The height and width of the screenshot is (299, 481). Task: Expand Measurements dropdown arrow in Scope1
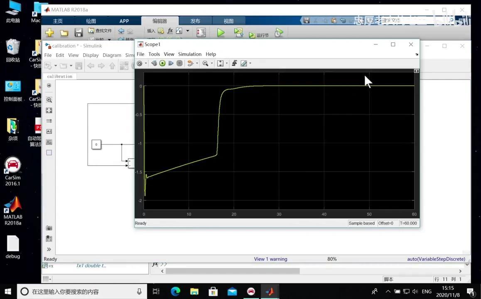pos(250,64)
